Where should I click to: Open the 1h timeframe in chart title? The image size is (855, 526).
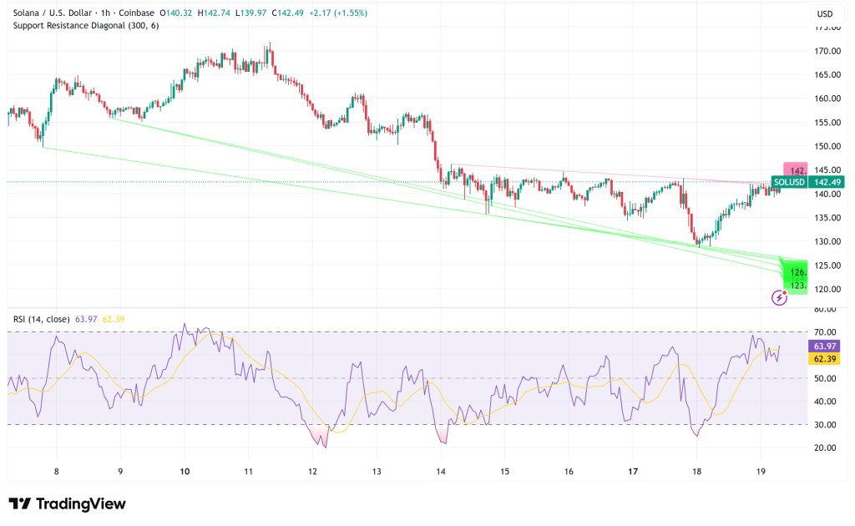click(x=109, y=13)
